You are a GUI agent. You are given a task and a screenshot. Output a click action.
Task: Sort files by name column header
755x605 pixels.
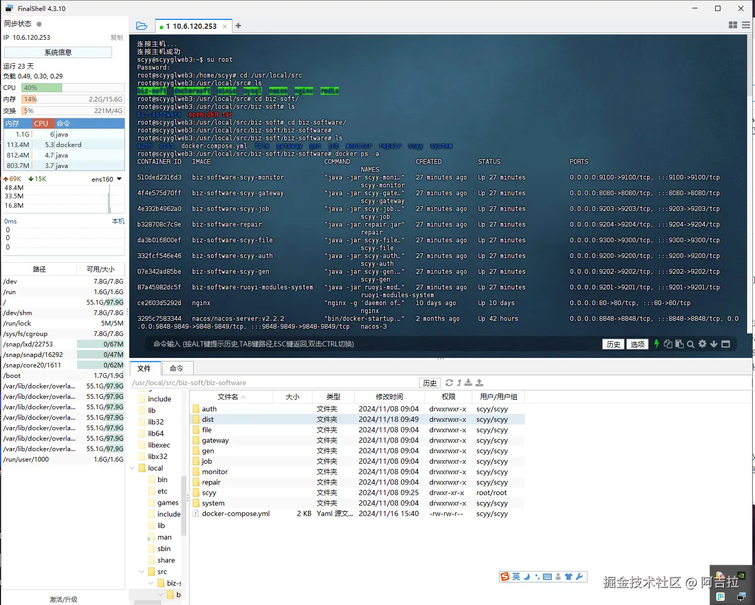point(231,397)
